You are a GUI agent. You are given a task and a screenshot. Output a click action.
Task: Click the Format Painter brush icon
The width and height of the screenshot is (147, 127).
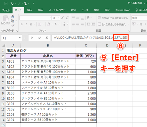13,25
